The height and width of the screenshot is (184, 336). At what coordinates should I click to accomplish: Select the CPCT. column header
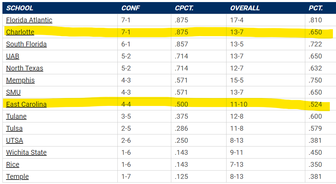point(184,8)
